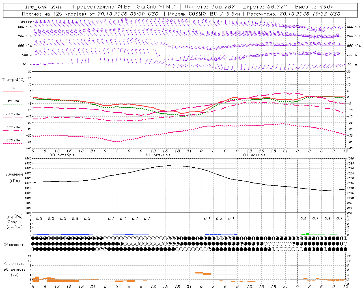The width and height of the screenshot is (362, 289).
Task: Click the green precipitation bar
Action: (x=307, y=234)
